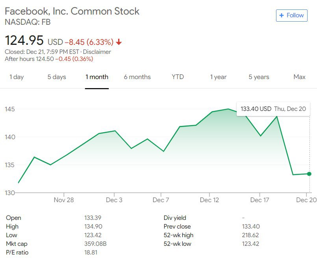View the 1 year price chart
The image size is (317, 260).
pos(218,77)
